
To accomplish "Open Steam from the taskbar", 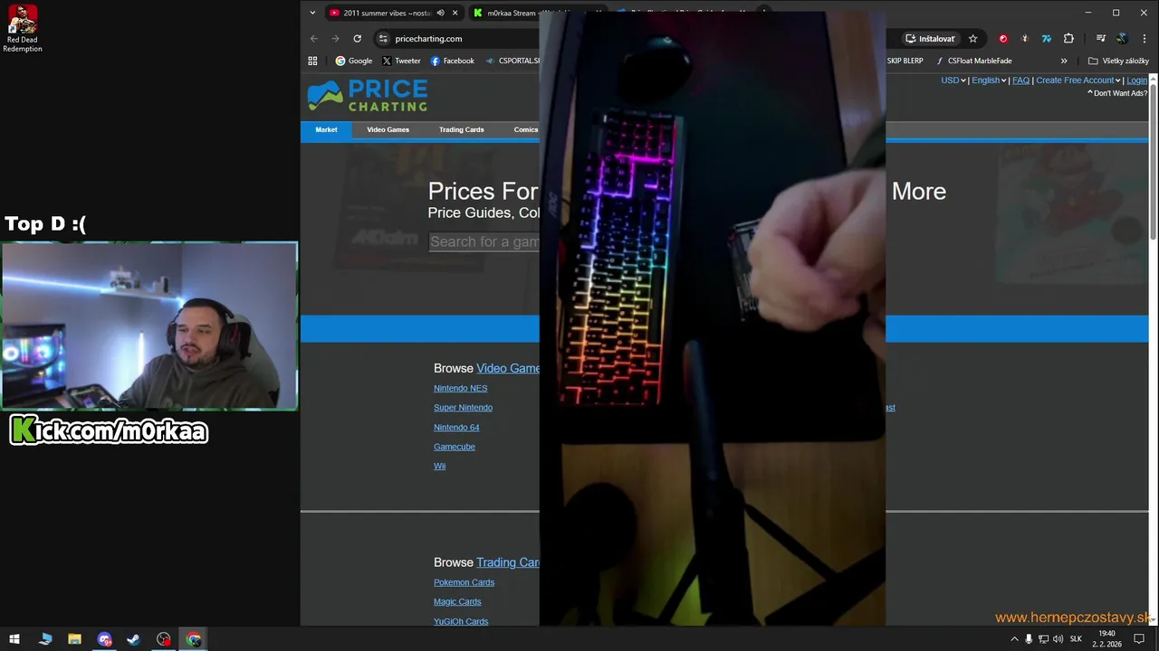I will (133, 639).
